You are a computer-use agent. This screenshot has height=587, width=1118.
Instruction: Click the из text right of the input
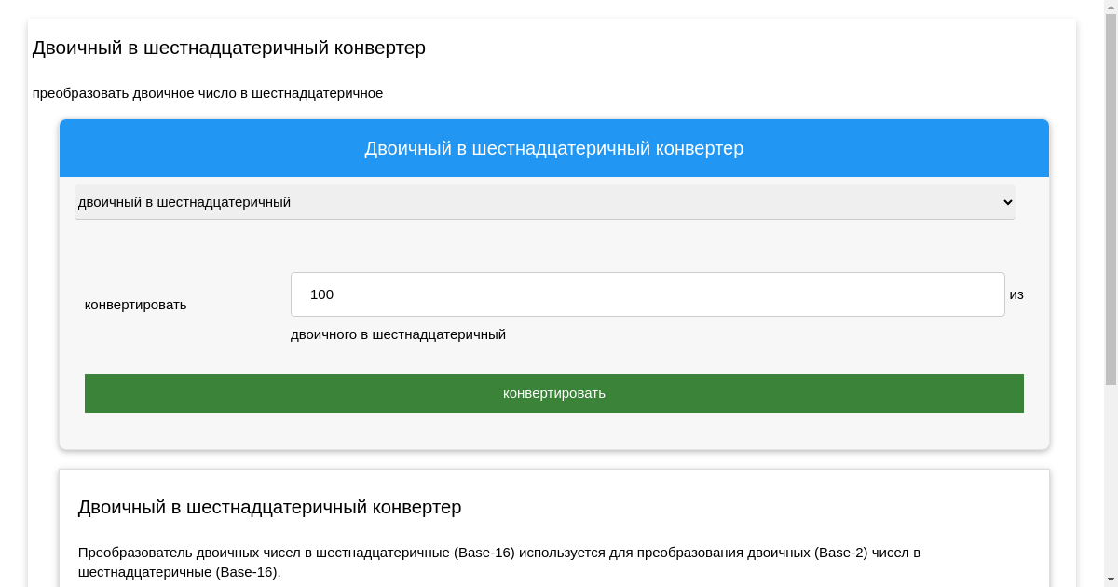pyautogui.click(x=1016, y=294)
